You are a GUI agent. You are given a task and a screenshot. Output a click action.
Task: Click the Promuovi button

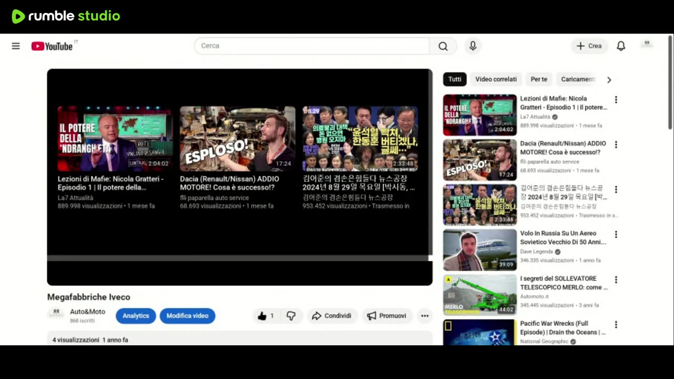[x=387, y=316]
